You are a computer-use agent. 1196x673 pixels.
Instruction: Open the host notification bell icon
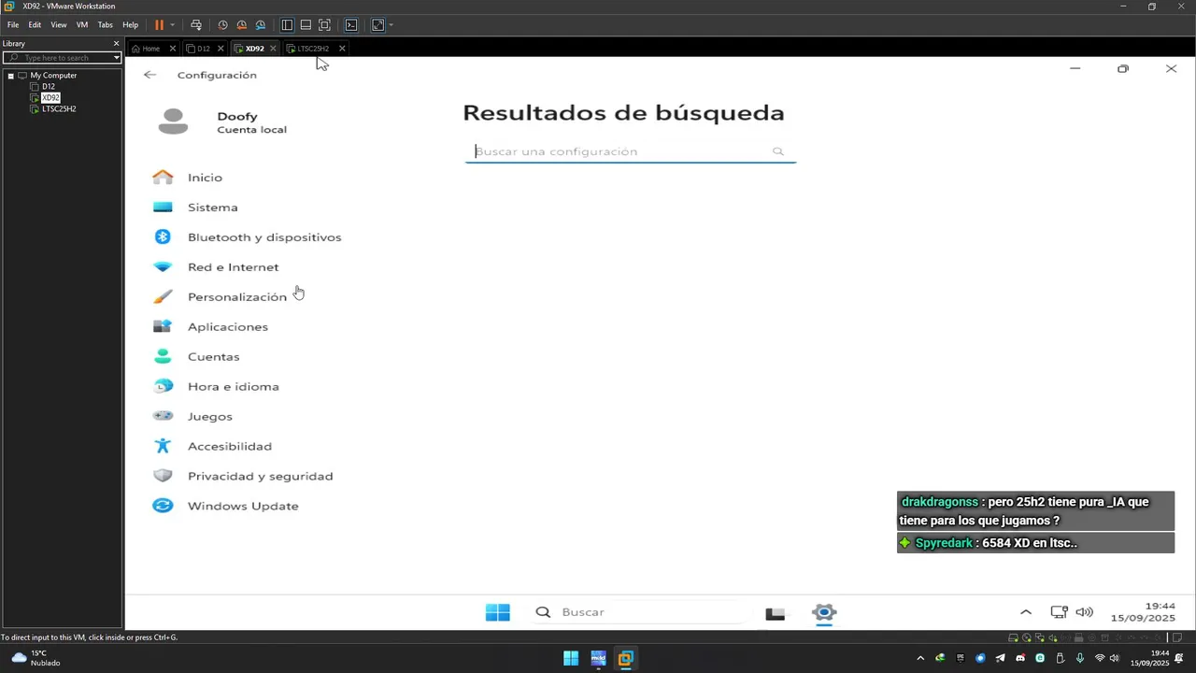click(1179, 658)
